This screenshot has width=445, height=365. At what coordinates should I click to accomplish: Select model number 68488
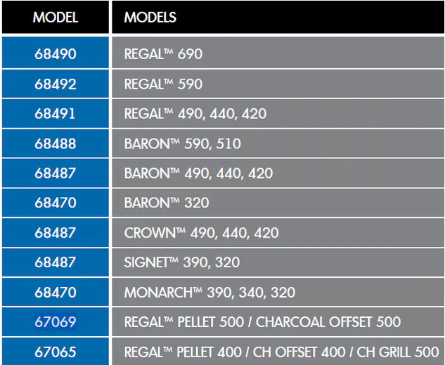tap(55, 143)
